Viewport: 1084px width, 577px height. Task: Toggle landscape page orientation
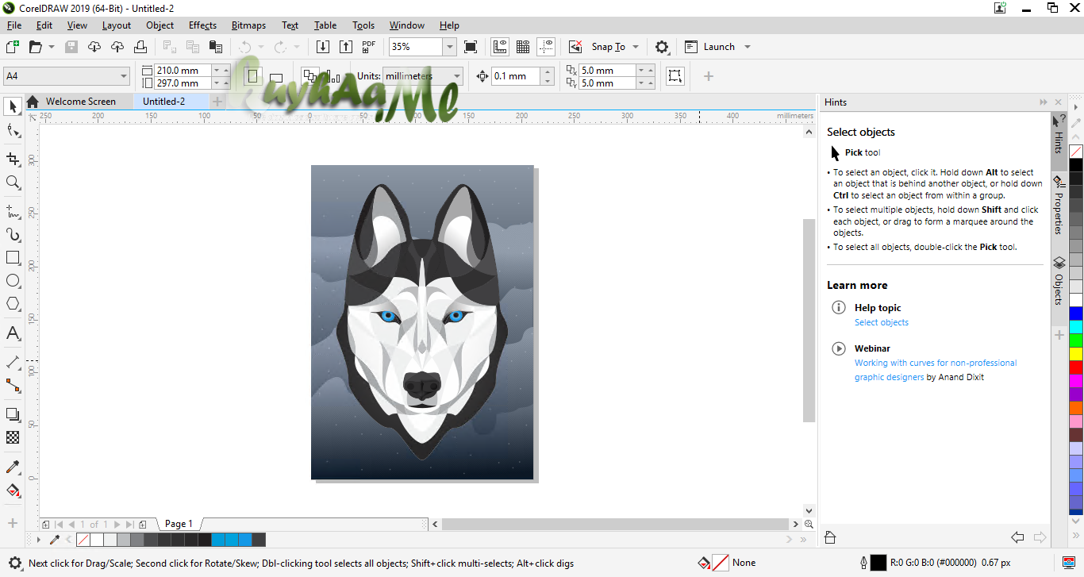(276, 77)
